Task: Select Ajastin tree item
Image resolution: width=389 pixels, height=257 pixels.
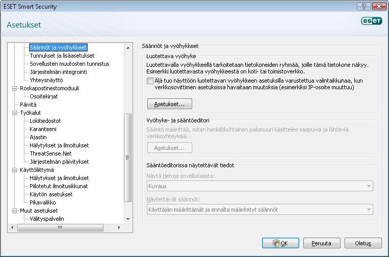Action: 38,137
